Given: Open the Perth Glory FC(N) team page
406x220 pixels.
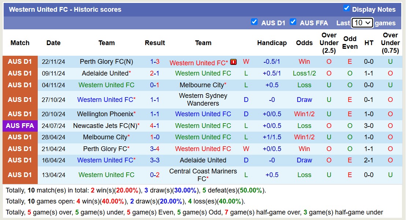Looking at the screenshot, I should 106,62.
